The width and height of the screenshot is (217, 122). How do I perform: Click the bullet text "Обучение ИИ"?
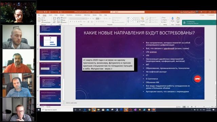pyautogui.click(x=152, y=82)
